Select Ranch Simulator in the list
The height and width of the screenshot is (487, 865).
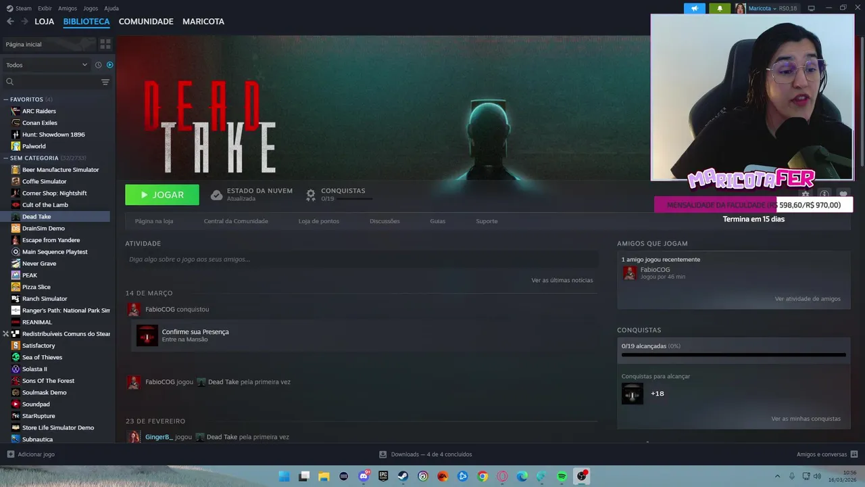tap(45, 299)
